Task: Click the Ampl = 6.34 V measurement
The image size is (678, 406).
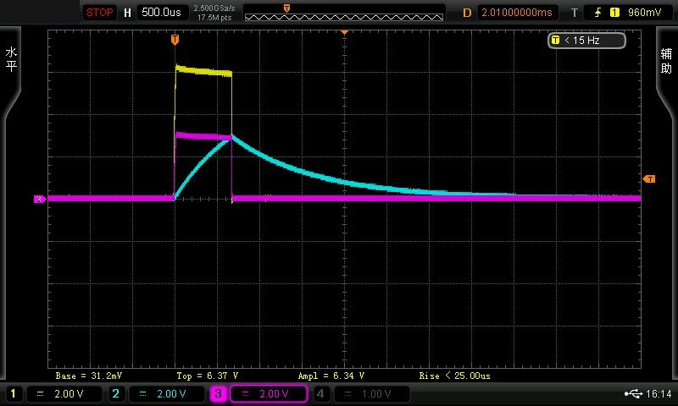Action: pos(331,376)
